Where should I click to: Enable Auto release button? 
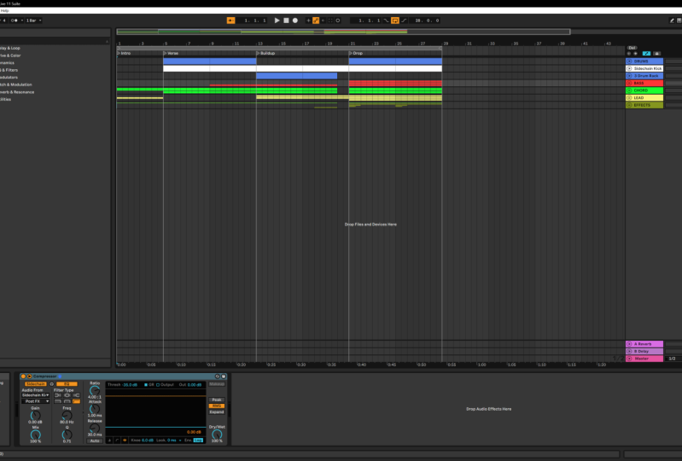point(95,441)
